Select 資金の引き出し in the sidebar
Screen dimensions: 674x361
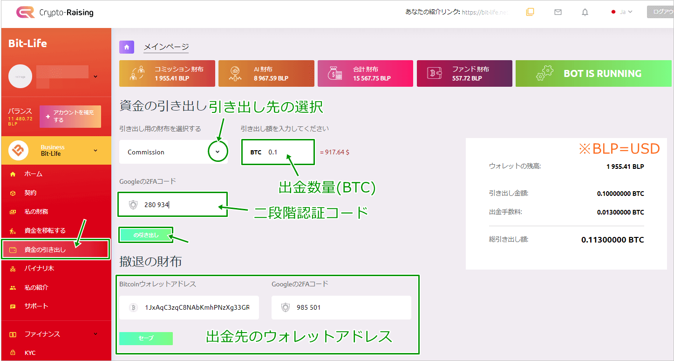[56, 250]
